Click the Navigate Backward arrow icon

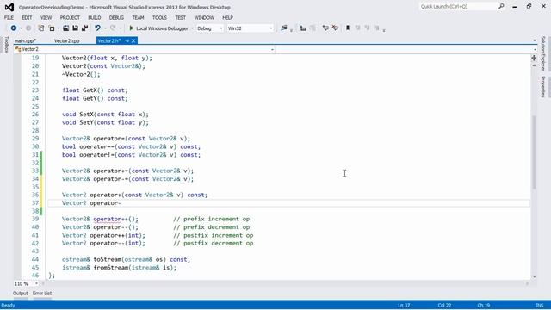click(14, 28)
